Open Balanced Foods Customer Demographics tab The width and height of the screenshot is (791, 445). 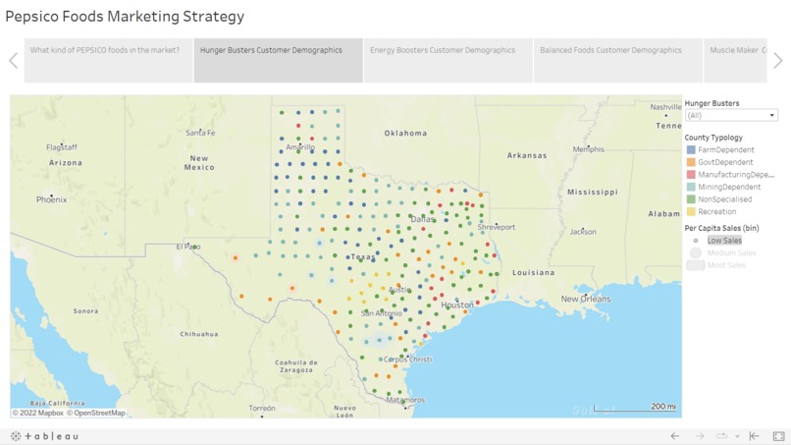(618, 60)
